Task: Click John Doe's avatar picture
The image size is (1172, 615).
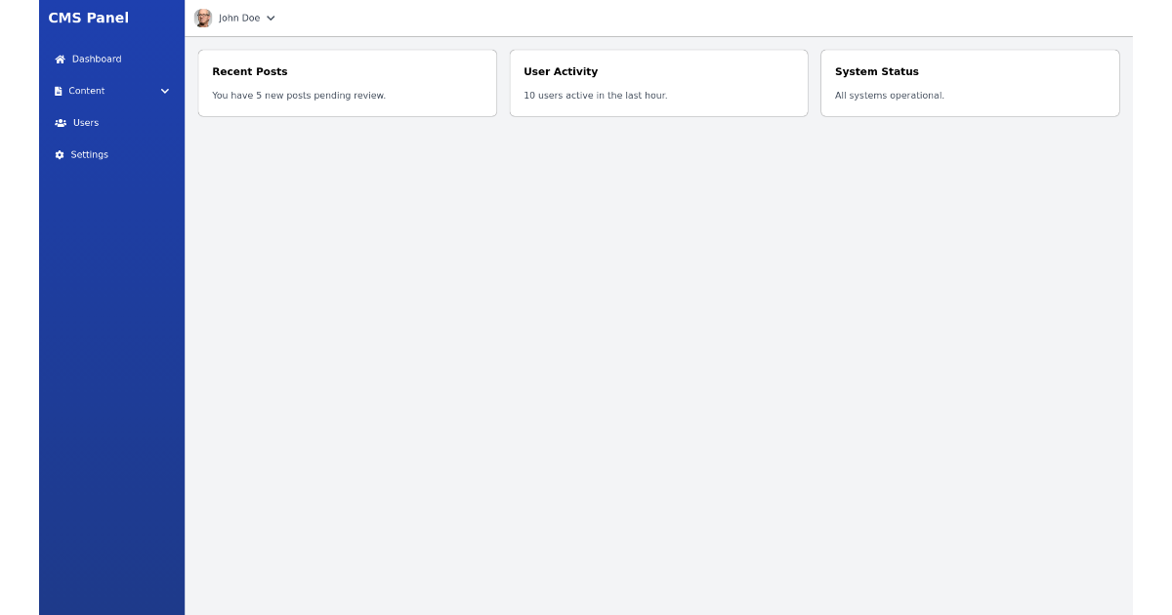Action: (x=203, y=18)
